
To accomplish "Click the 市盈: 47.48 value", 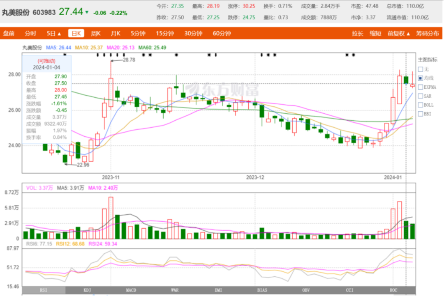I will [365, 6].
